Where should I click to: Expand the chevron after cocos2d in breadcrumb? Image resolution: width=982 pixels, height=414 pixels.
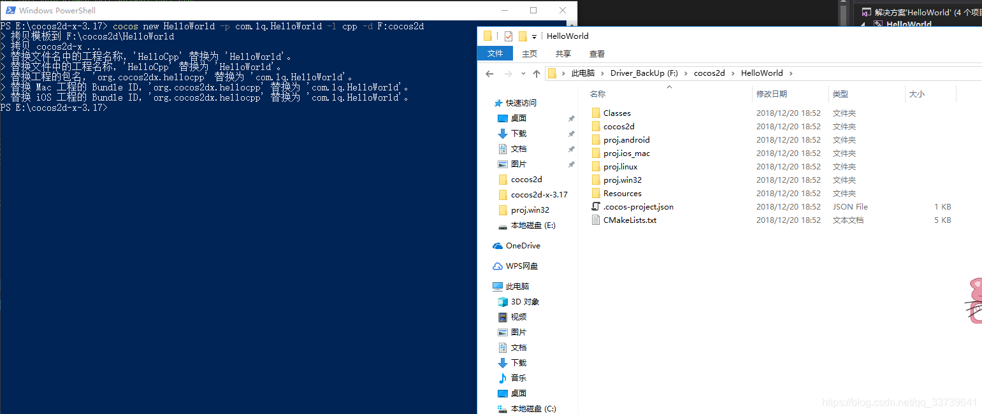coord(733,73)
